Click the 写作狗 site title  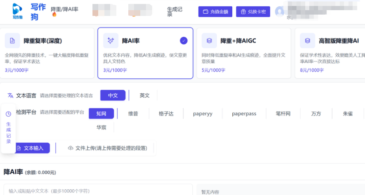coord(38,11)
